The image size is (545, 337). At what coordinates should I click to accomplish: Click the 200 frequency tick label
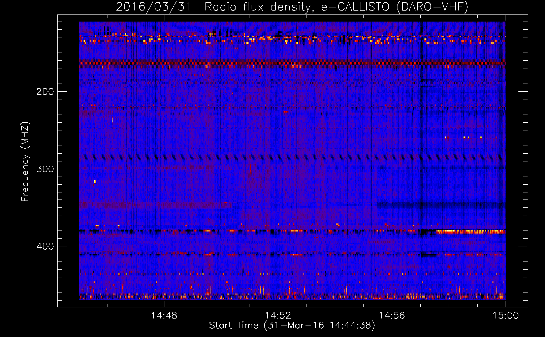(x=45, y=92)
